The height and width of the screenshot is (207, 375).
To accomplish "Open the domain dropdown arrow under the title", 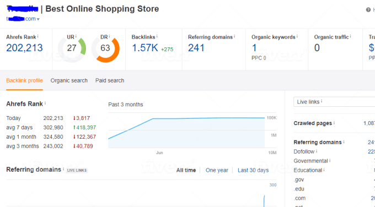I will 38,19.
